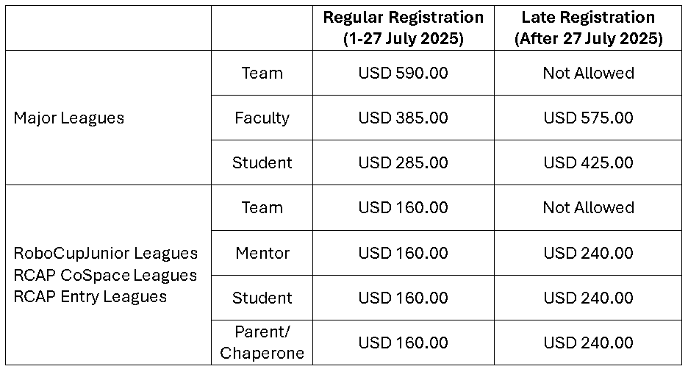This screenshot has height=369, width=688.
Task: Select the Major Leagues row label
Action: pyautogui.click(x=69, y=118)
